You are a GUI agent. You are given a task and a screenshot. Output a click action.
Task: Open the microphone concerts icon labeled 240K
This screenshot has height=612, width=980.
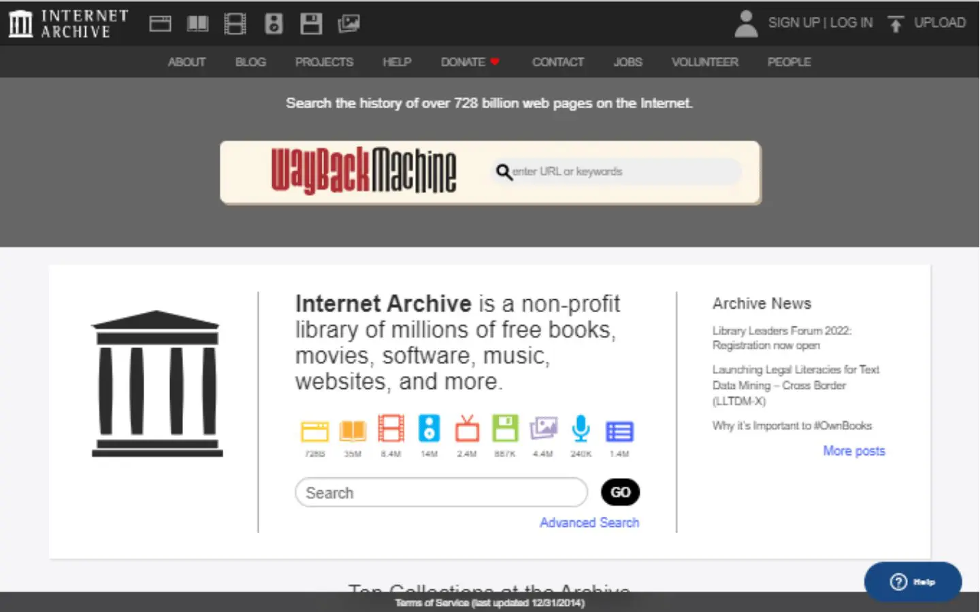click(x=581, y=428)
